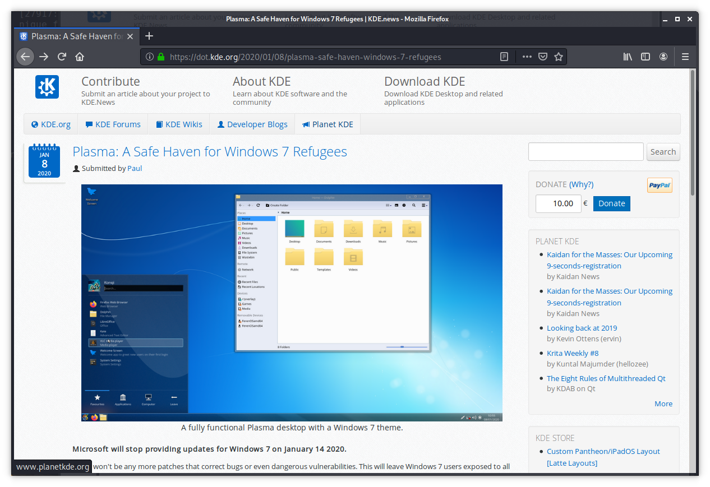Click the donation amount field showing 10.00

point(559,203)
